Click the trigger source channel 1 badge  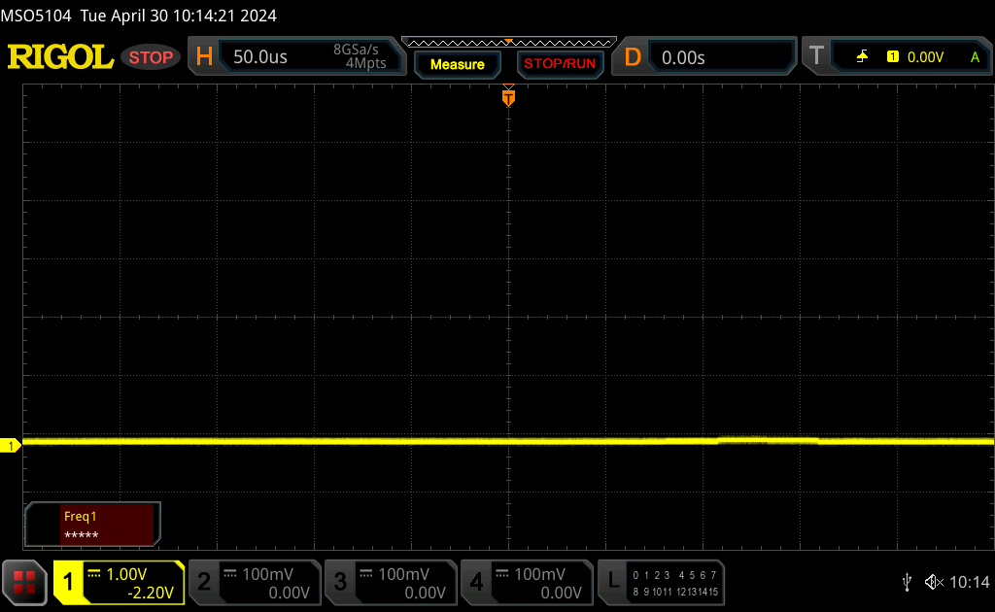point(893,57)
